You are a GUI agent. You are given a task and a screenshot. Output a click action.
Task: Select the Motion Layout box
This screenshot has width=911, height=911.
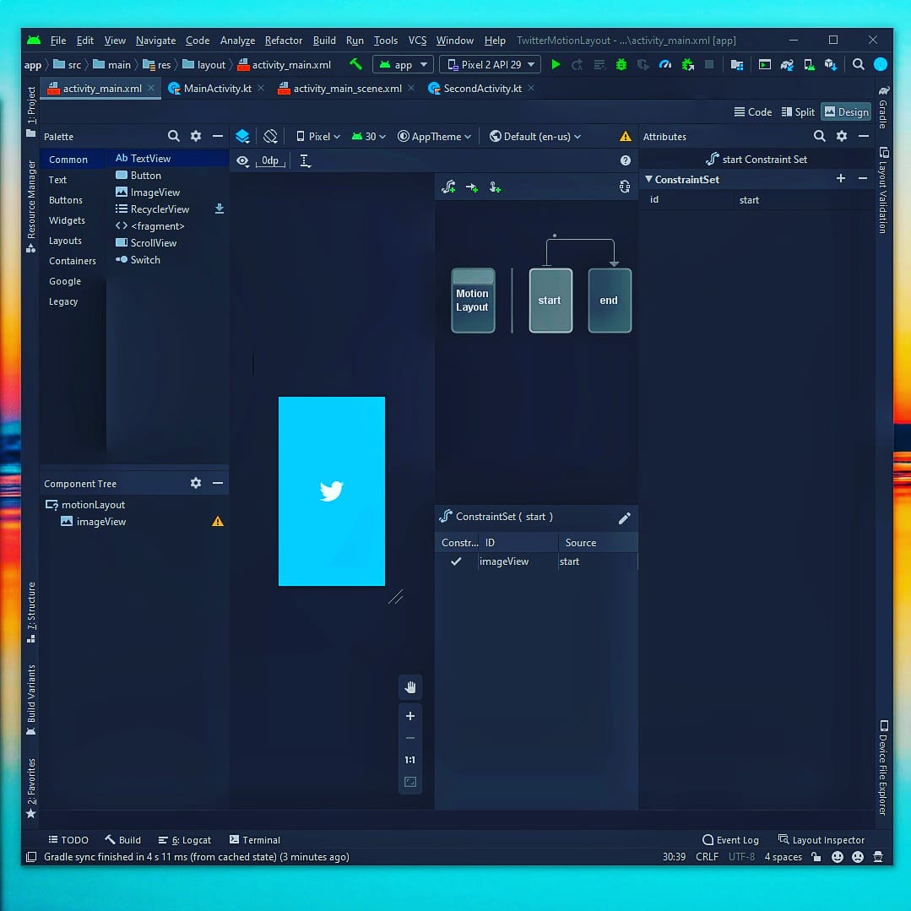click(x=473, y=301)
